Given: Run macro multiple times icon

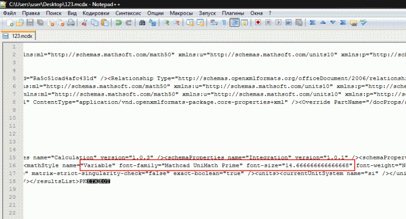Looking at the screenshot, I should pyautogui.click(x=288, y=23).
